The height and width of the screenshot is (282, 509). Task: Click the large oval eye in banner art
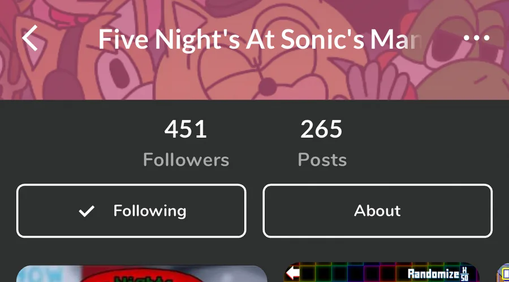click(x=118, y=73)
